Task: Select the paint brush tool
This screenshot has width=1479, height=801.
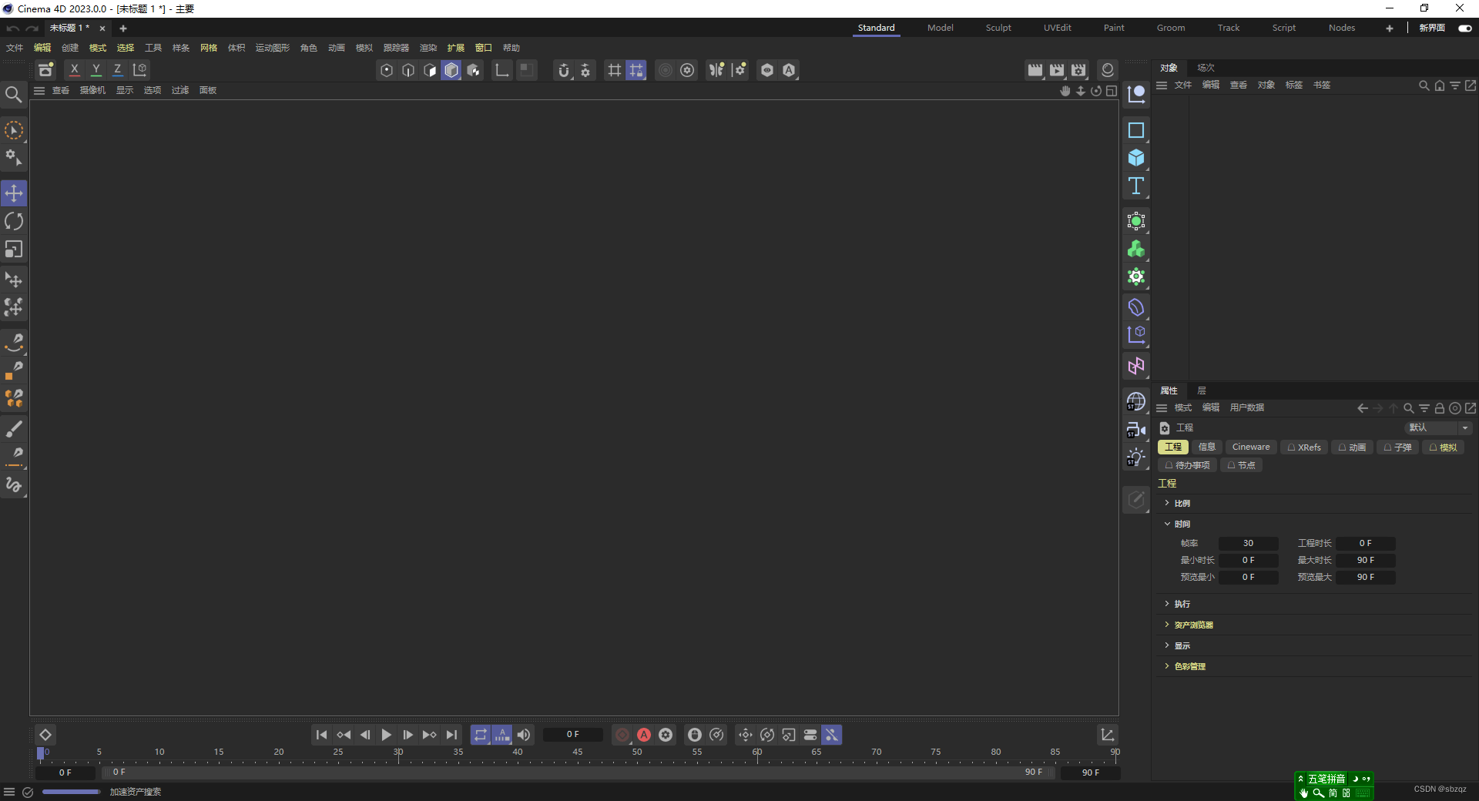Action: (x=14, y=428)
